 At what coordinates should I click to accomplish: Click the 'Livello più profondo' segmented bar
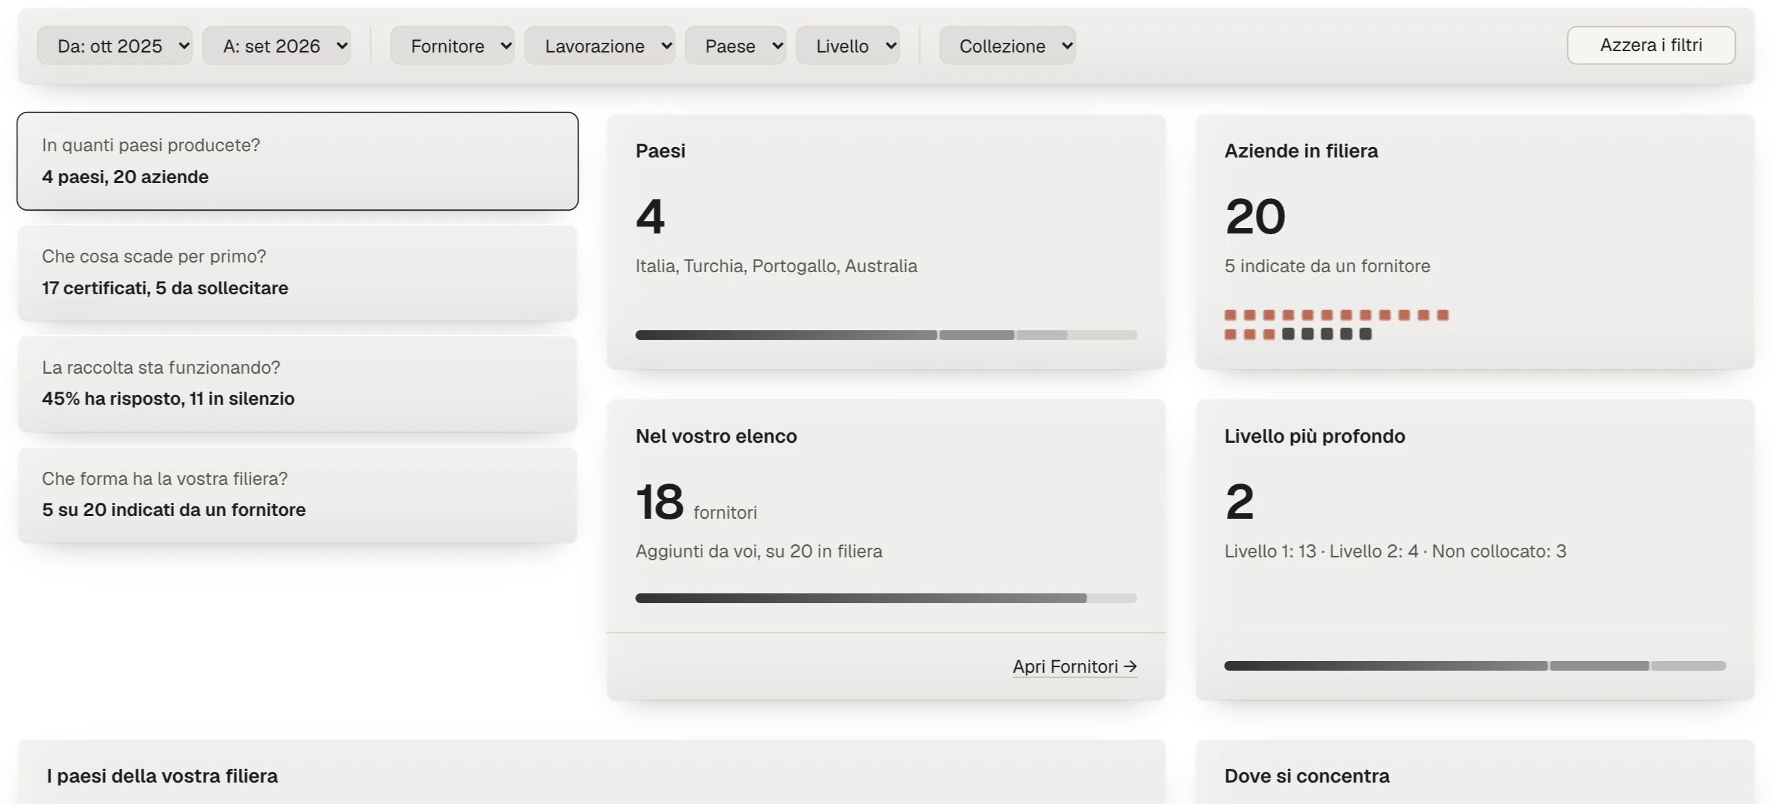[x=1475, y=666]
